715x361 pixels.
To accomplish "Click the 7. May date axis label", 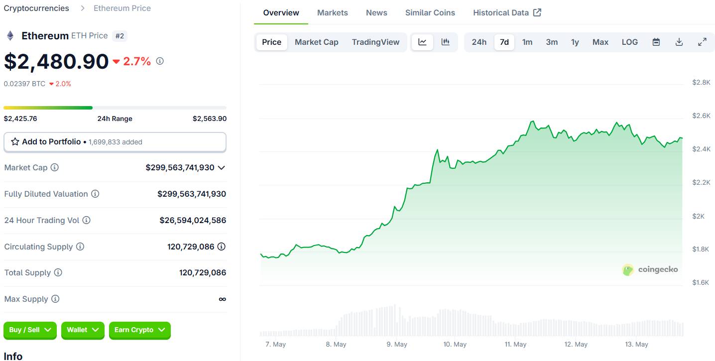I will click(x=276, y=344).
